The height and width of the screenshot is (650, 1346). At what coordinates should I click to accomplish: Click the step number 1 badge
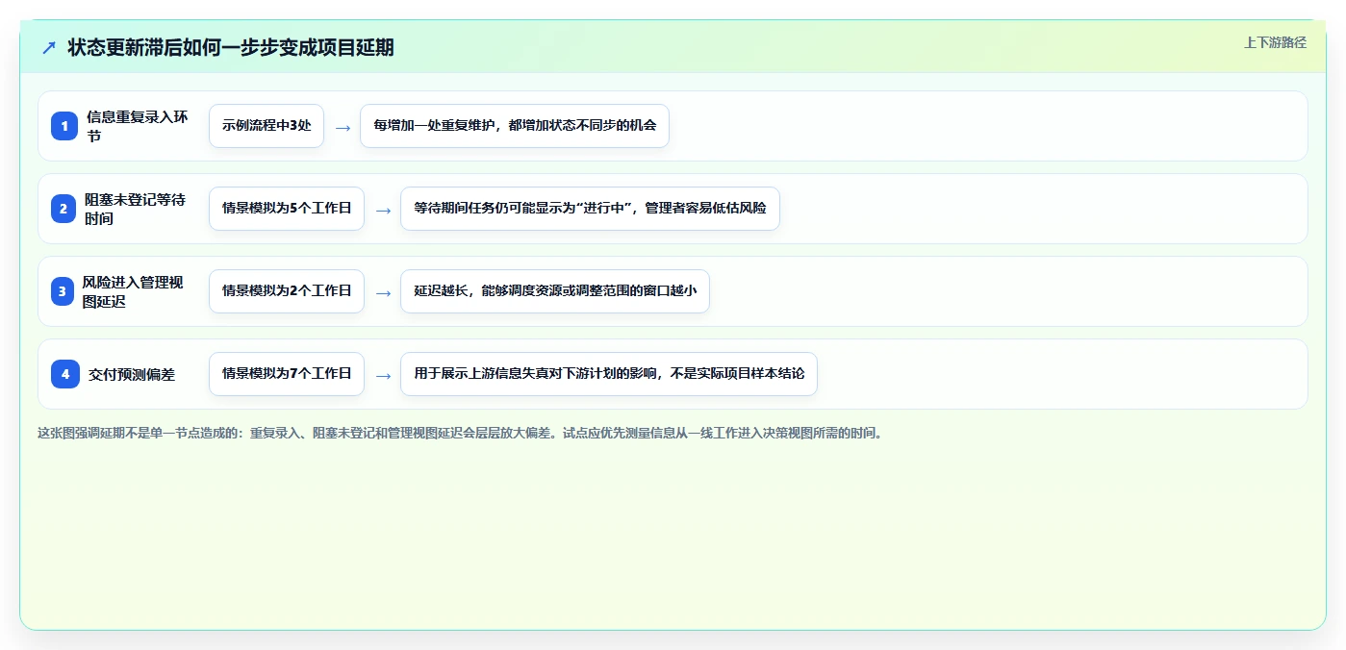[64, 126]
